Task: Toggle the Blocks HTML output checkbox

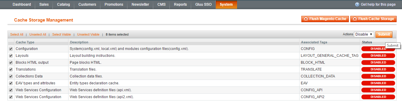Action: tap(11, 63)
